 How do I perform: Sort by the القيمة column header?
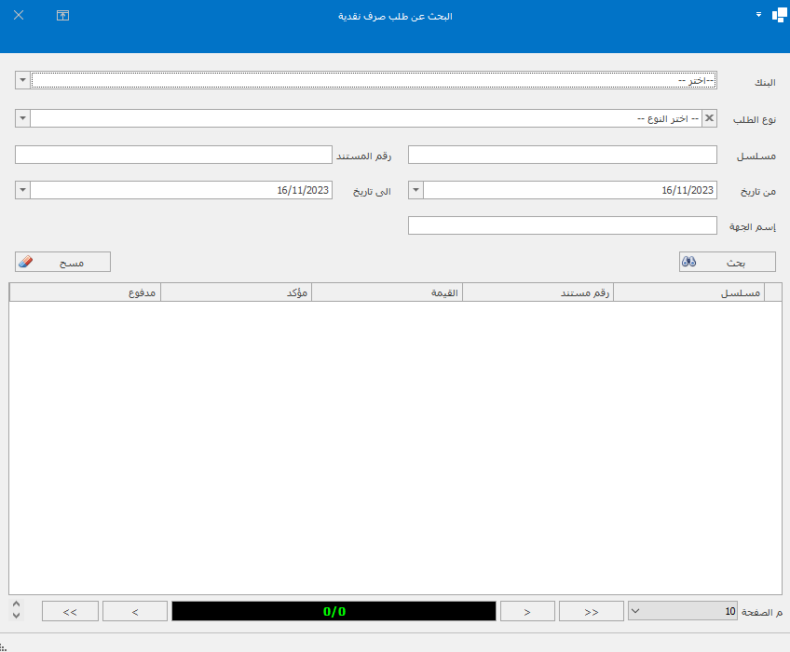click(x=387, y=292)
